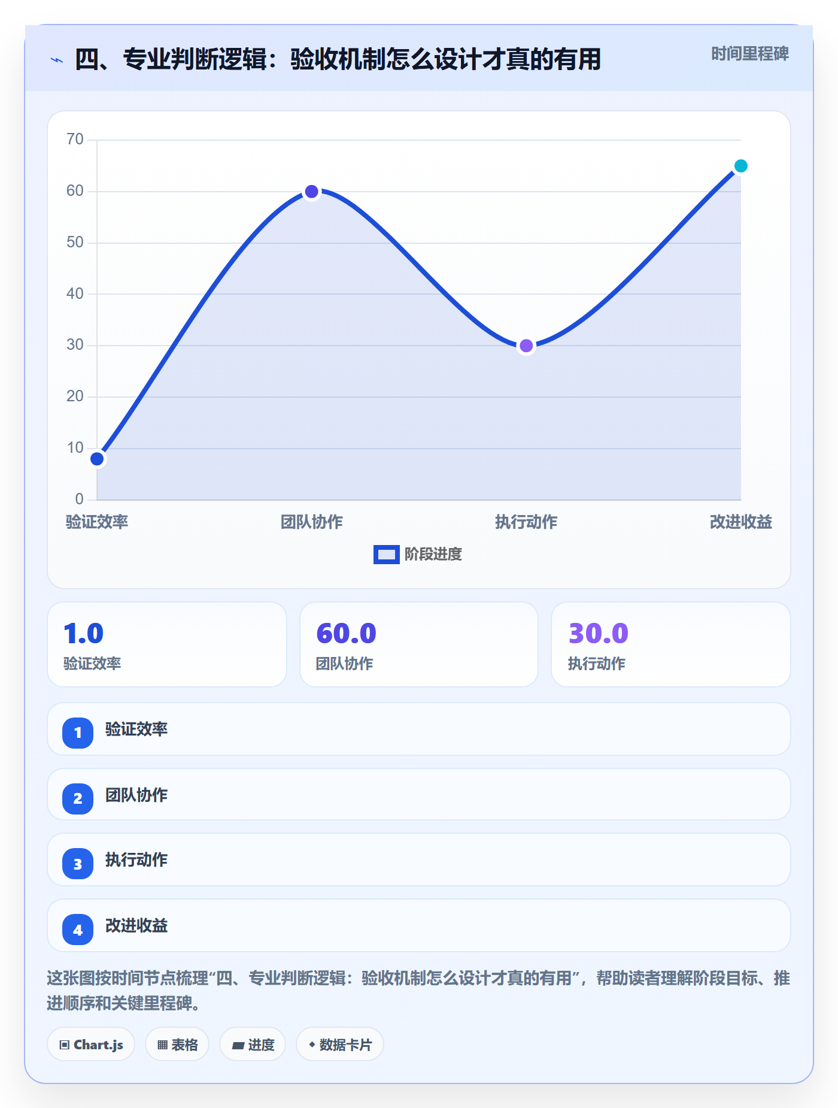Viewport: 838px width, 1108px height.
Task: Click the 时间里程碑 label in the header
Action: point(750,54)
